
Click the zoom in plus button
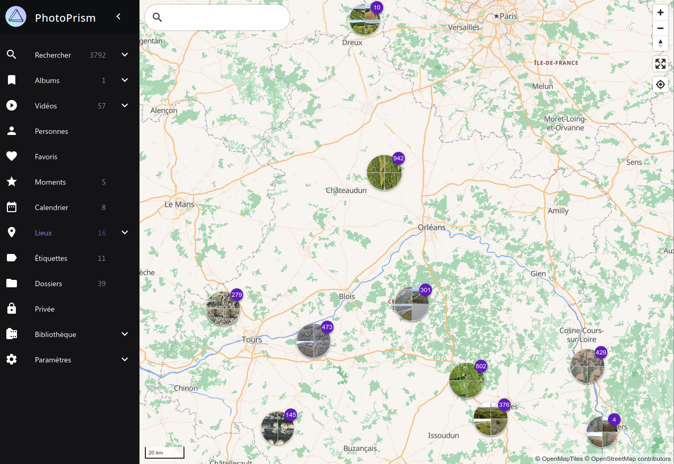click(660, 13)
